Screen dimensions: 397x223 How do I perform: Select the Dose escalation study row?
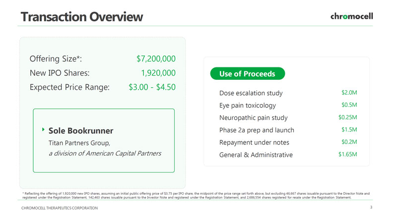click(251, 93)
